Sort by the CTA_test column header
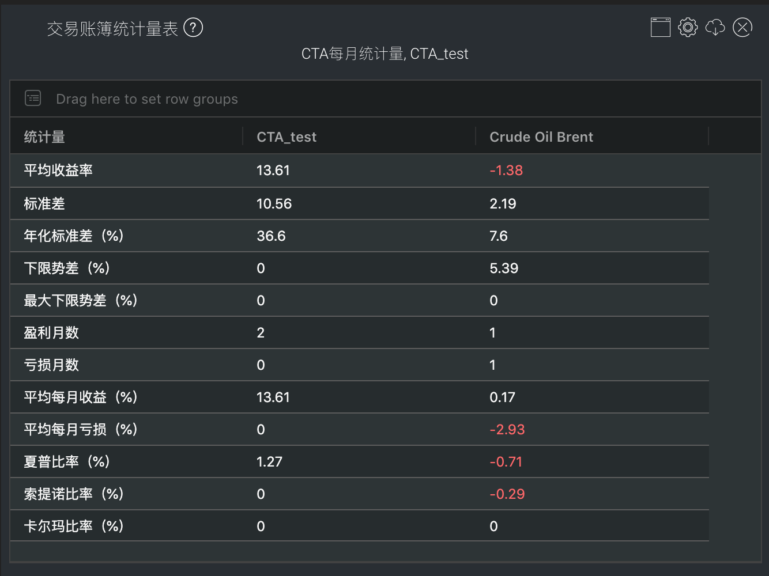 point(287,137)
